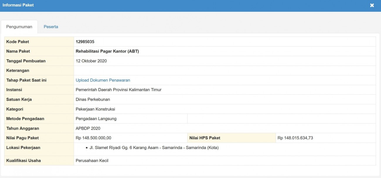Click the Nilai HPS Paket label
This screenshot has height=178, width=381.
(205, 138)
